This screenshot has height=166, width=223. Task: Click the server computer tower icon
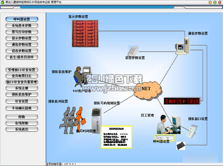(182, 46)
